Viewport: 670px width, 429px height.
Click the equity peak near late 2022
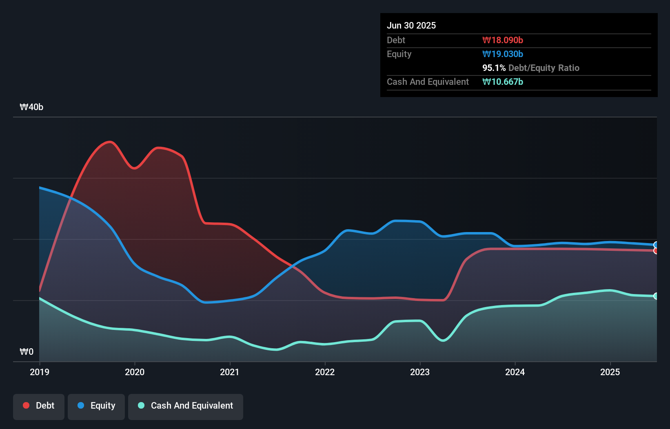(x=406, y=221)
